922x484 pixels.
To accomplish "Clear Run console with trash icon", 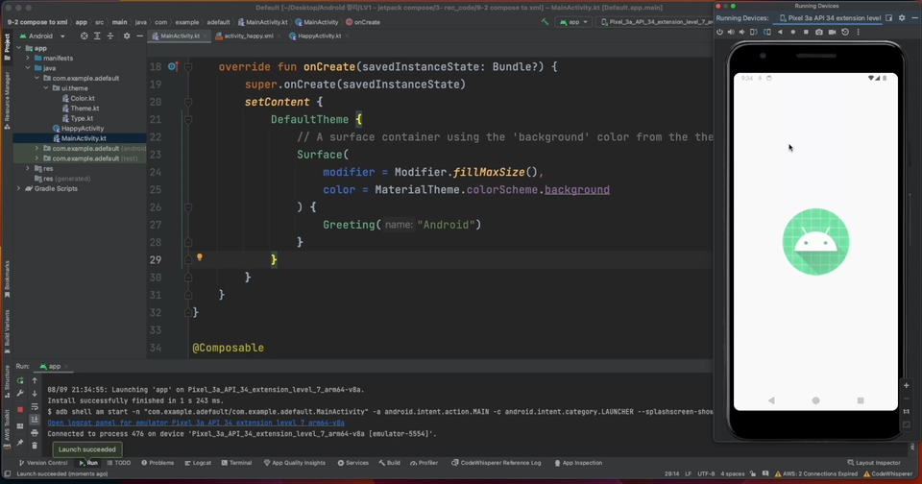I will pyautogui.click(x=35, y=446).
